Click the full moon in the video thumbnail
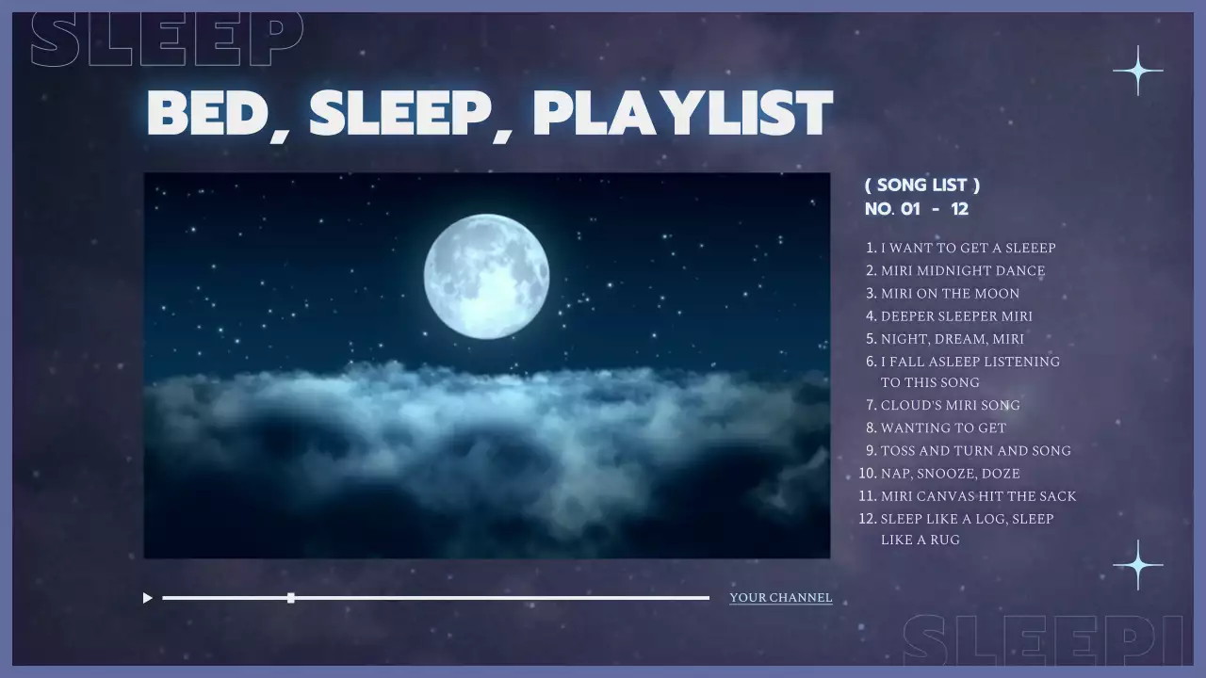 point(486,276)
